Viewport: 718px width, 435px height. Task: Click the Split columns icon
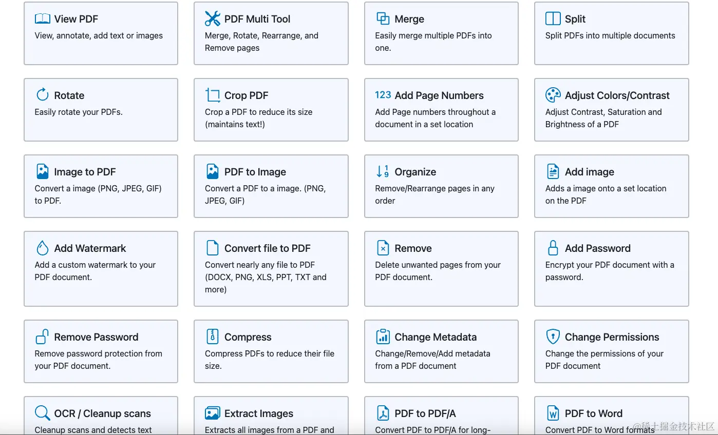tap(553, 18)
